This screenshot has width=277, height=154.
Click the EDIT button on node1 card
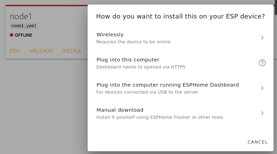tap(15, 51)
